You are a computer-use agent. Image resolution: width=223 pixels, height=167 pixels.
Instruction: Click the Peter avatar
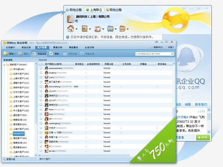[x=46, y=109]
